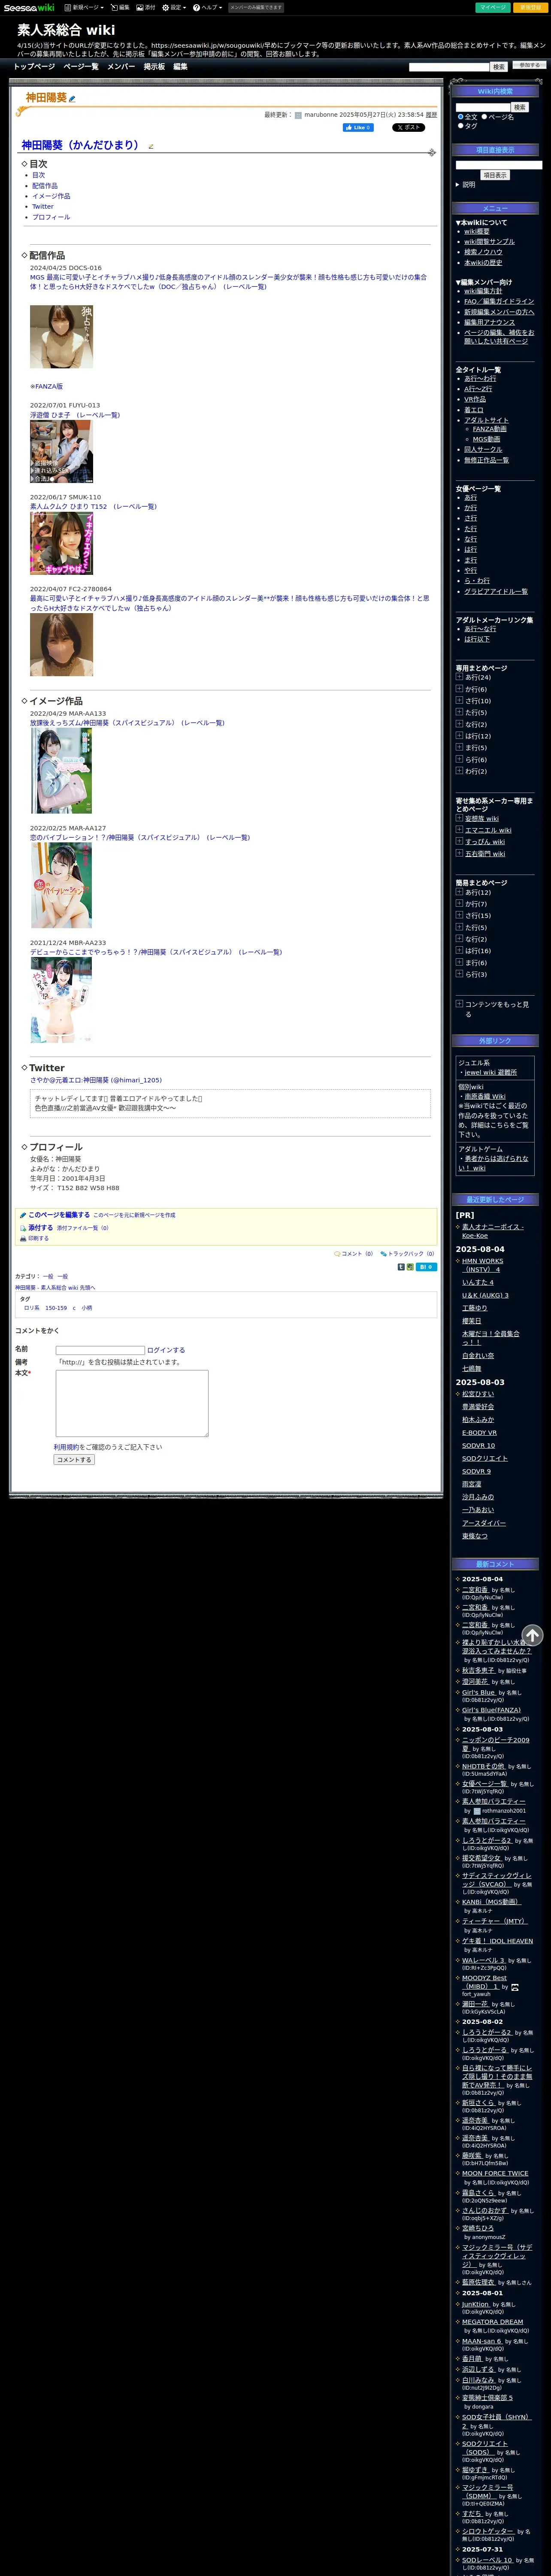This screenshot has width=551, height=2576.
Task: Expand 専用まとめページ あ行(24)
Action: pyautogui.click(x=459, y=677)
